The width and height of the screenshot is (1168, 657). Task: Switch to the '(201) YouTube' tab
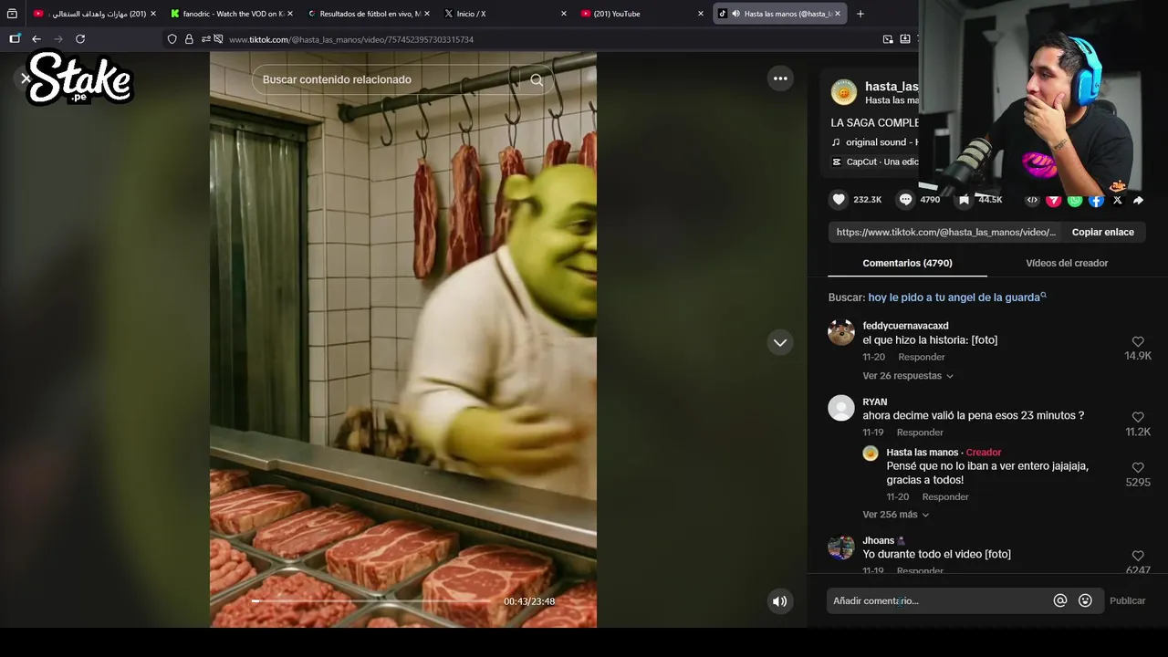641,14
